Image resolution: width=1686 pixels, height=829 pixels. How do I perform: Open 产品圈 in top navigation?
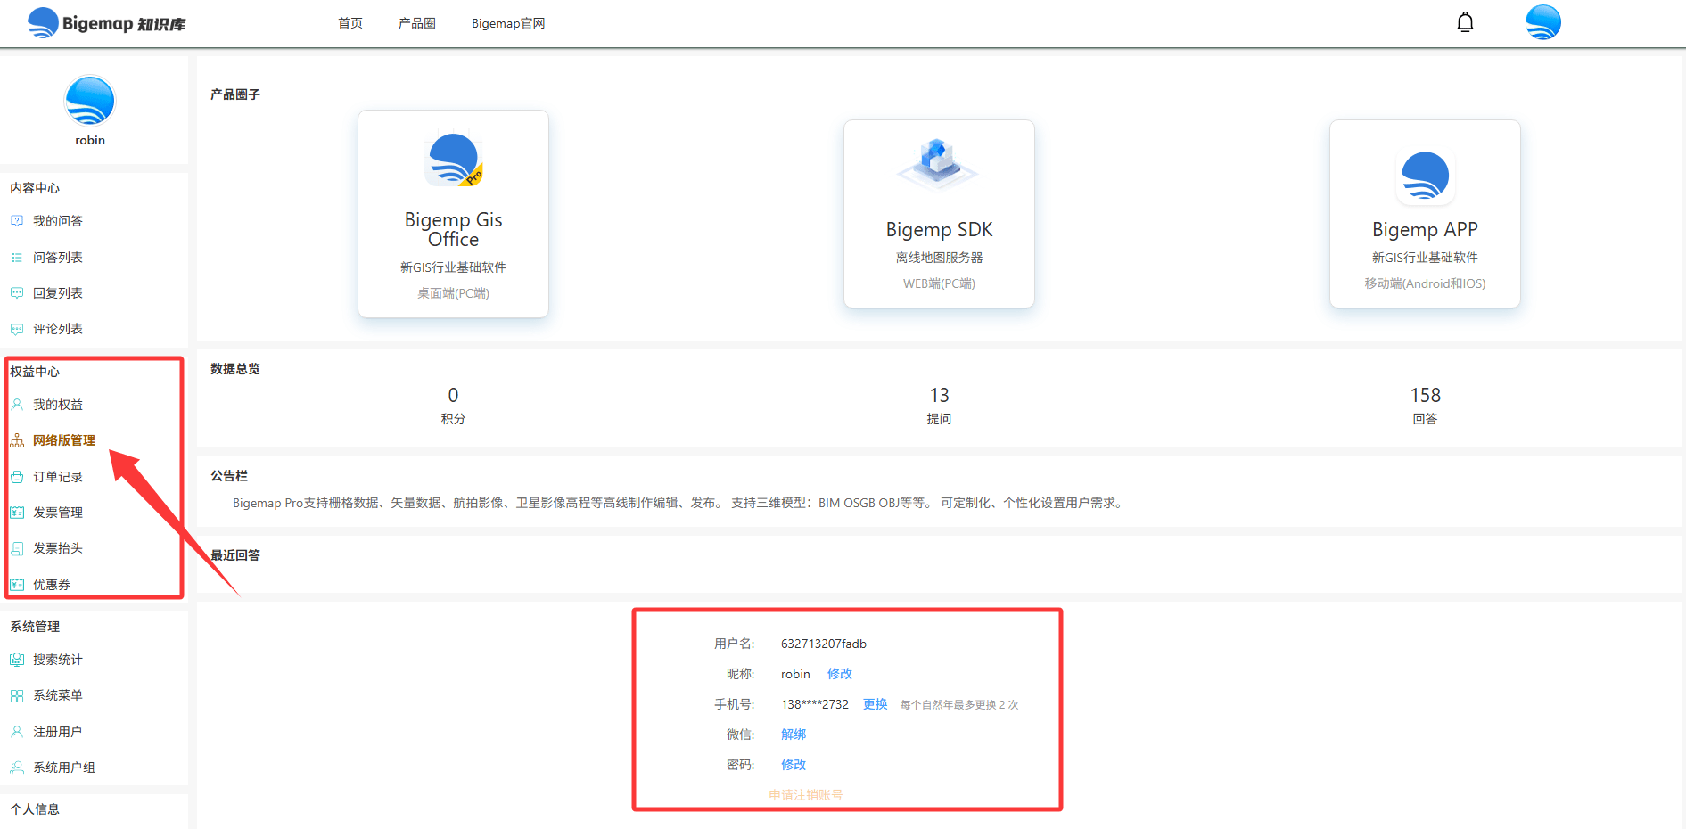(417, 23)
